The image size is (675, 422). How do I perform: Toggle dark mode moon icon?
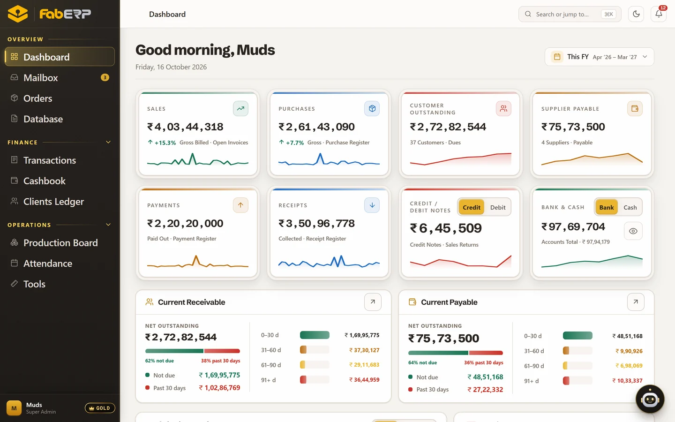tap(636, 14)
